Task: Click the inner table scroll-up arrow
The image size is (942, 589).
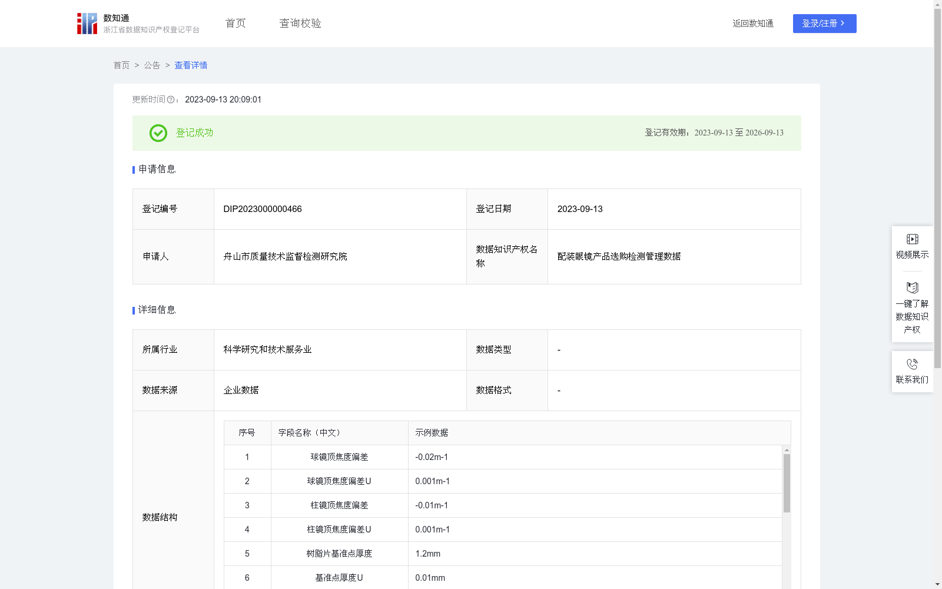Action: (787, 450)
